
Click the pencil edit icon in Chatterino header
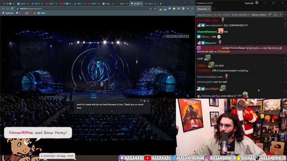270,15
